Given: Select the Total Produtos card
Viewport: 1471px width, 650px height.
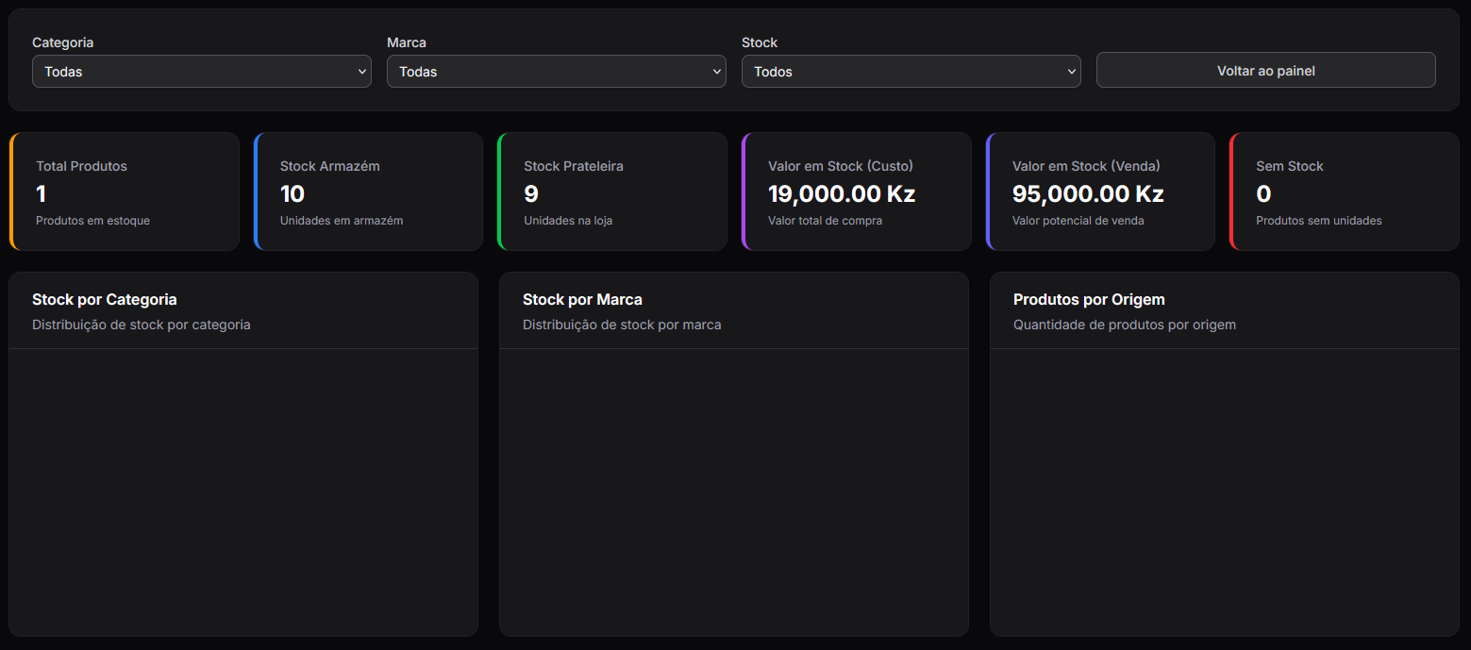Looking at the screenshot, I should point(125,192).
